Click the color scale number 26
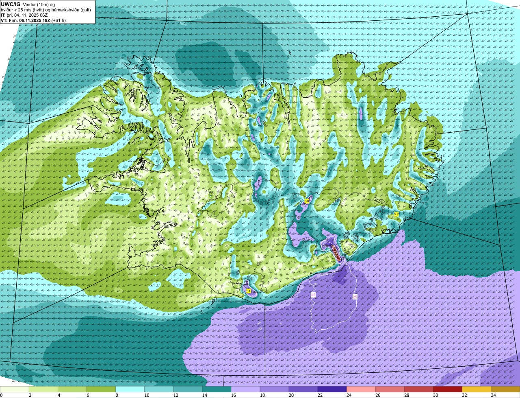The image size is (520, 398). coord(377,395)
